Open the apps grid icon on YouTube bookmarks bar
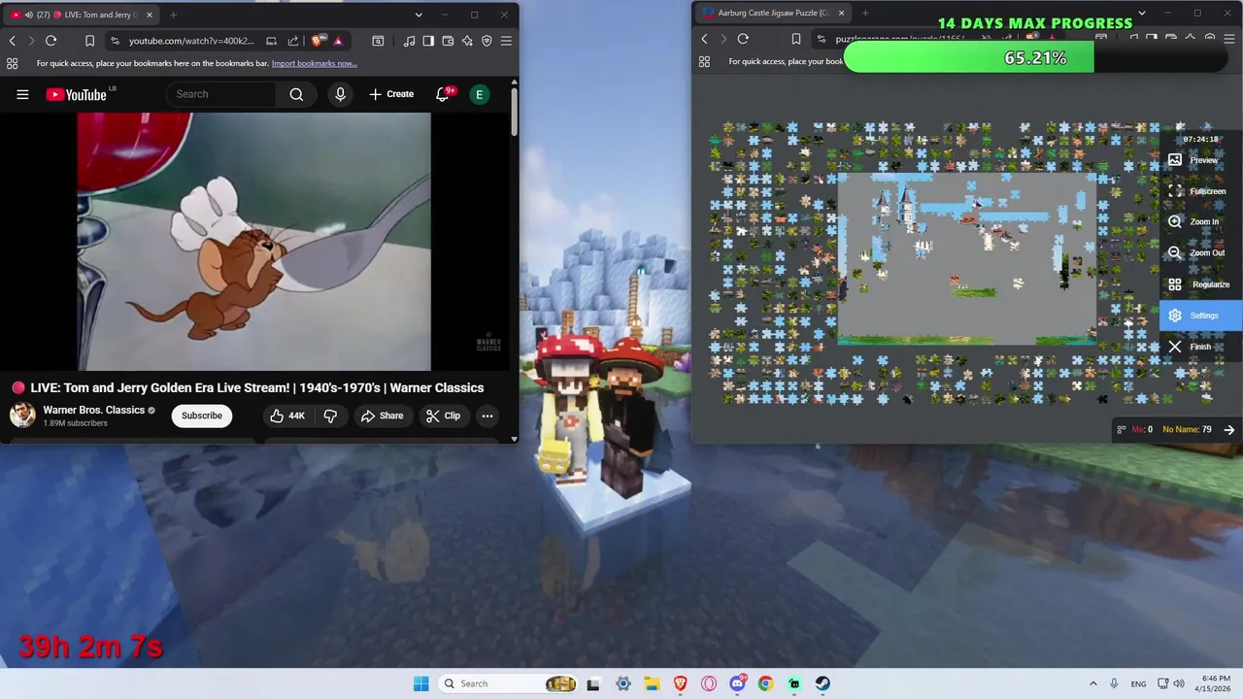The image size is (1243, 699). (x=12, y=63)
